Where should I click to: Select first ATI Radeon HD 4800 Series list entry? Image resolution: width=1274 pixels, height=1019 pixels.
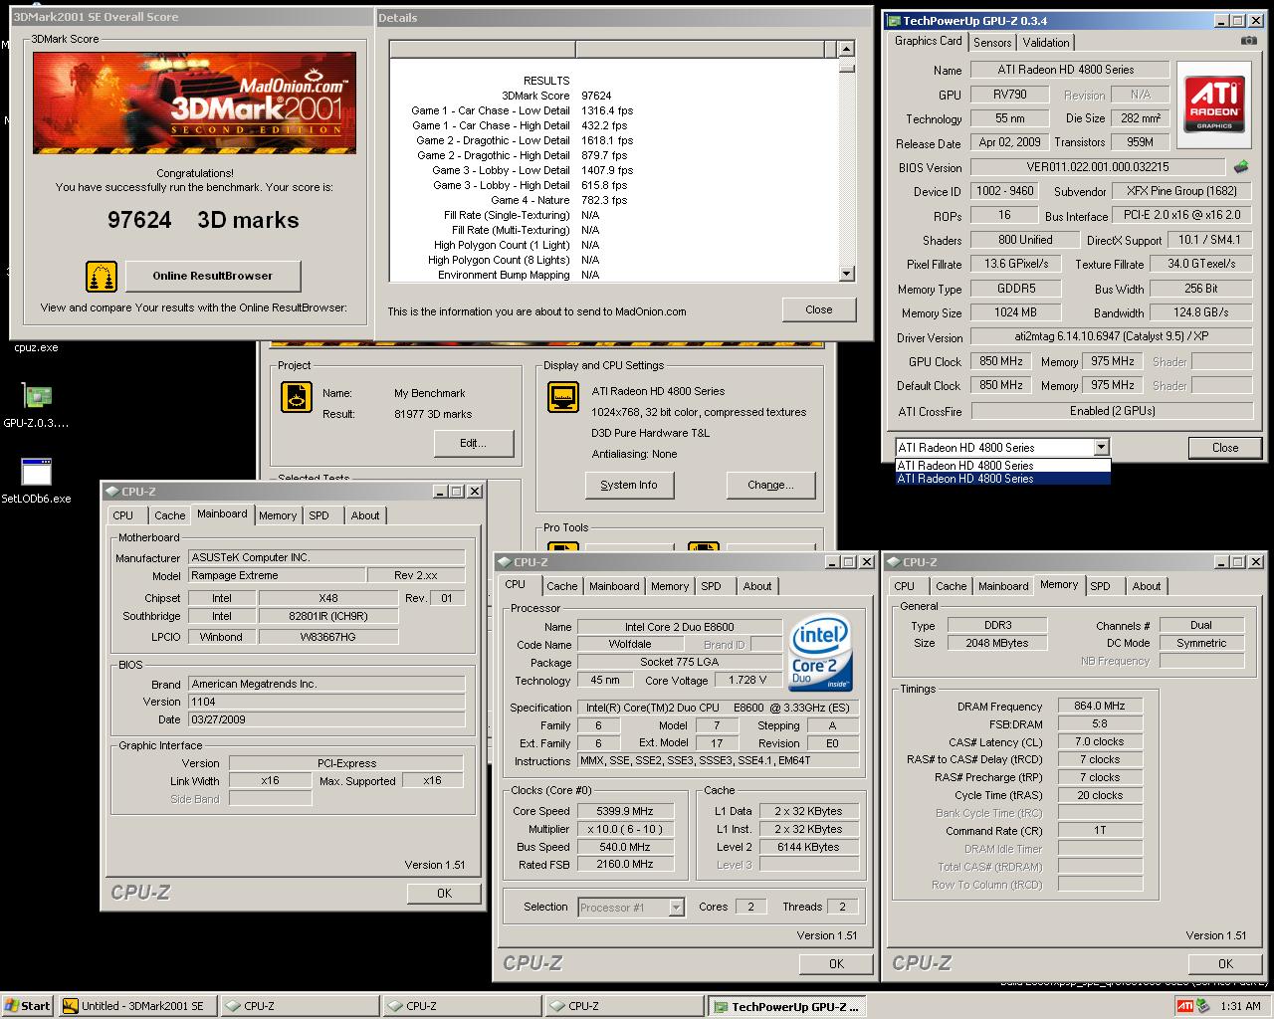pos(1002,465)
